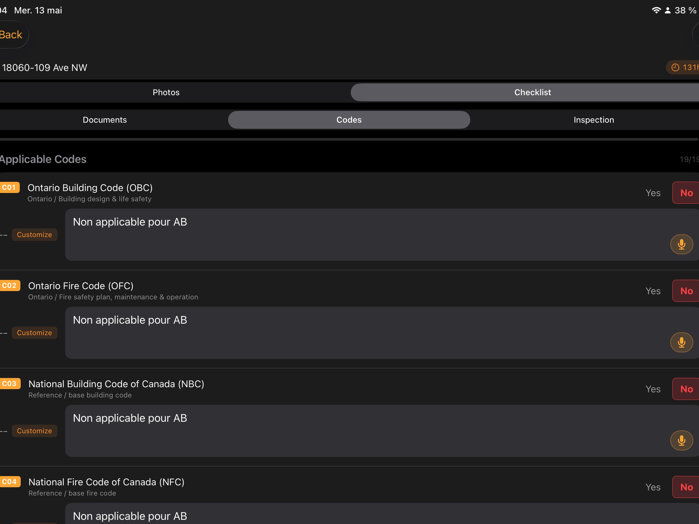This screenshot has height=524, width=699.
Task: Select the C04 code badge
Action: (10, 482)
